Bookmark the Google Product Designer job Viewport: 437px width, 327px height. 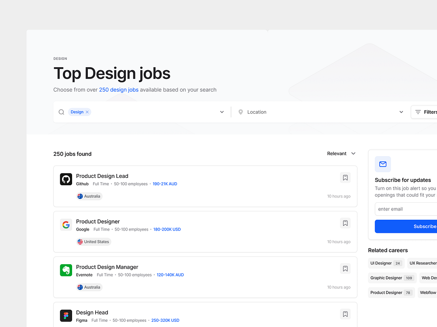345,223
